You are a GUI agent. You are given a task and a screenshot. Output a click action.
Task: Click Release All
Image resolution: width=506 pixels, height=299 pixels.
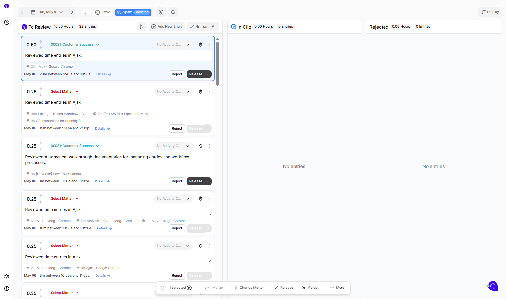203,27
